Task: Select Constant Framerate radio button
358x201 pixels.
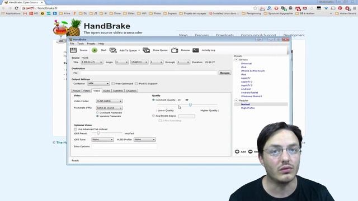Action: (x=97, y=113)
